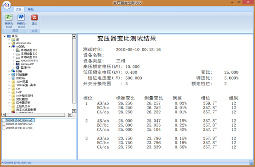Click the red power exit icon

(x=35, y=17)
